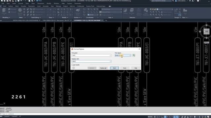The width and height of the screenshot is (211, 118).
Task: Click the Share button in title bar
Action: (x=39, y=1)
